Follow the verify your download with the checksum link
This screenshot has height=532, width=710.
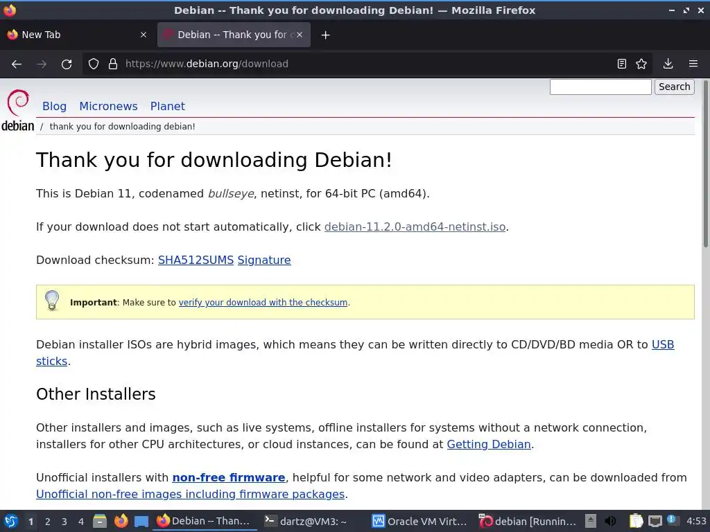click(x=263, y=303)
